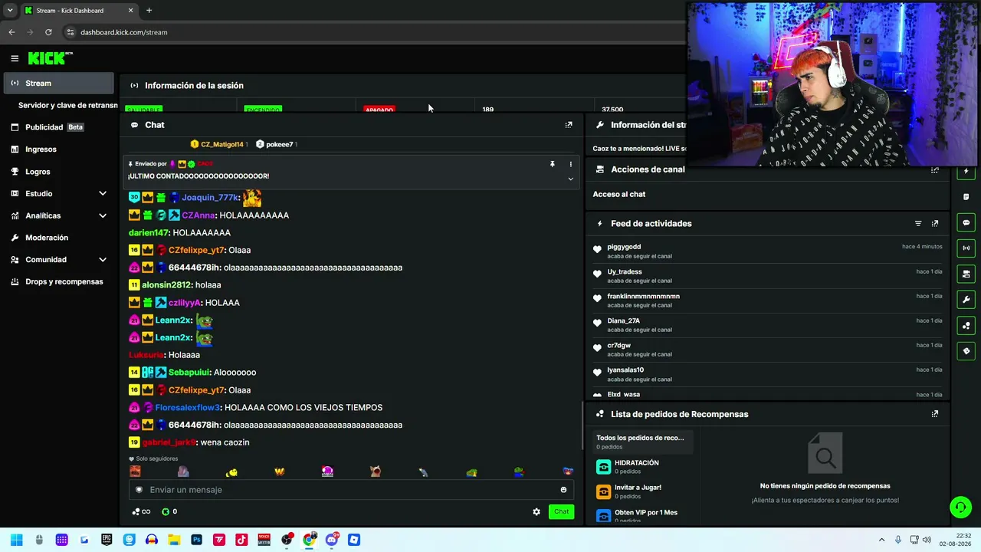Click username Sebapuiui in chat
The height and width of the screenshot is (552, 981).
[x=189, y=373]
